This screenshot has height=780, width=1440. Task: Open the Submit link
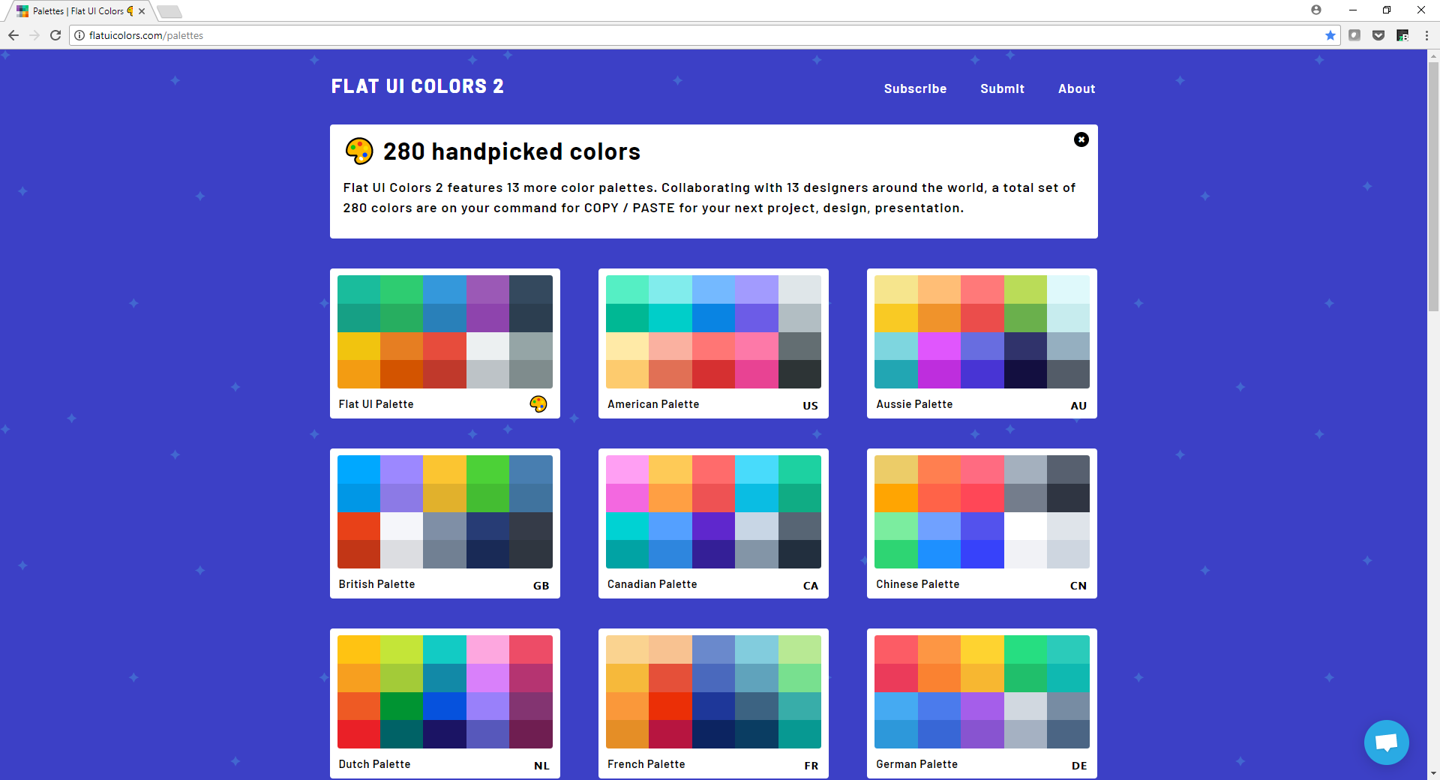pos(1002,88)
